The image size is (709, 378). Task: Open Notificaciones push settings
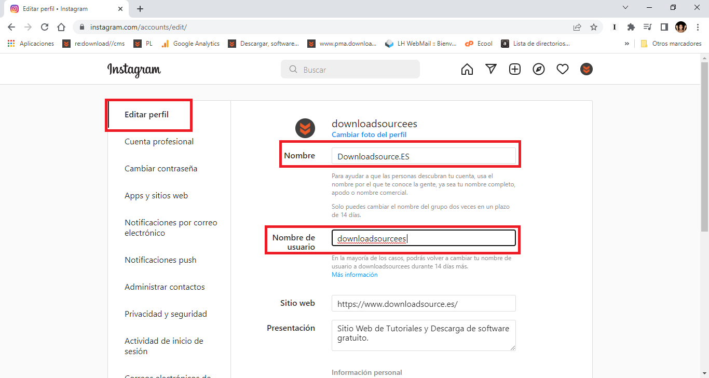(160, 260)
